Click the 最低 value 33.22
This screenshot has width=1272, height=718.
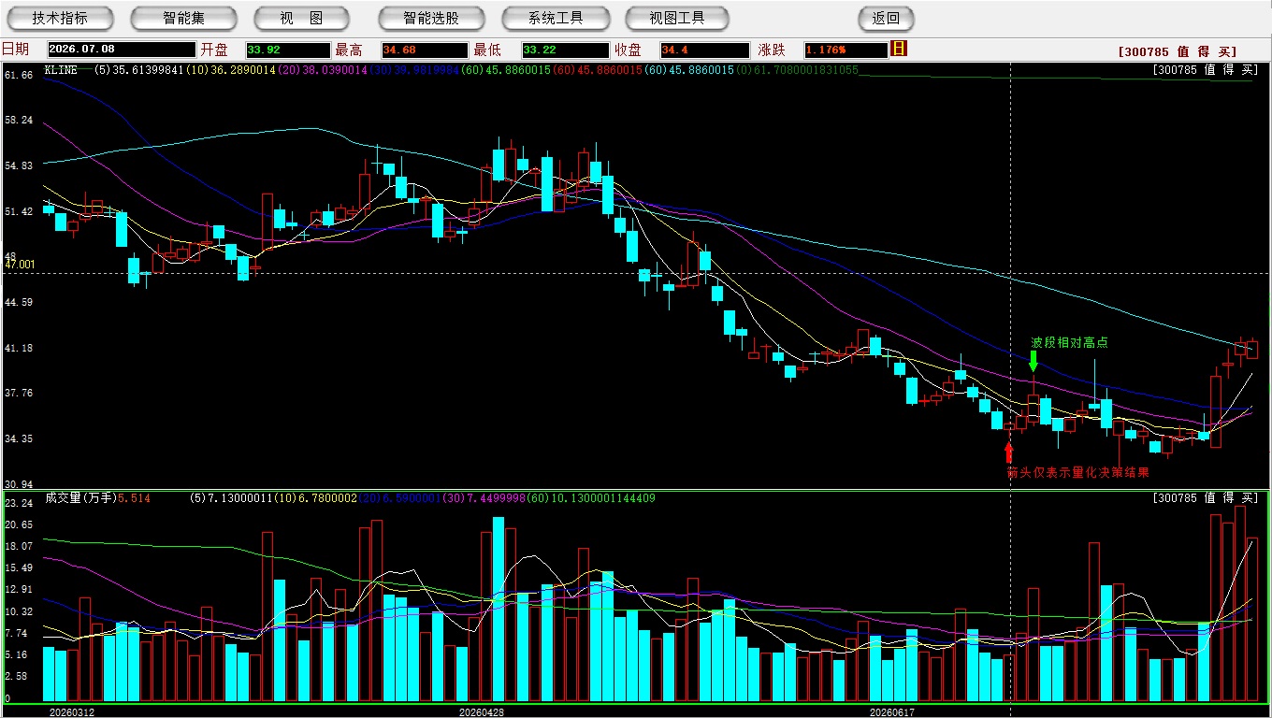(x=565, y=50)
